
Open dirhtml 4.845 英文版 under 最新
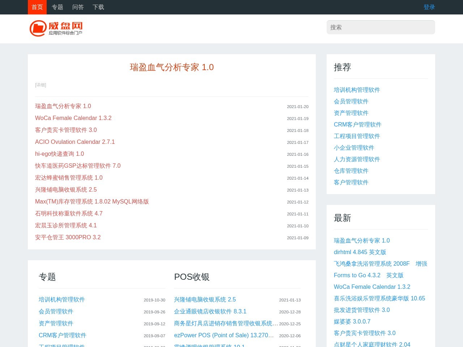click(360, 252)
